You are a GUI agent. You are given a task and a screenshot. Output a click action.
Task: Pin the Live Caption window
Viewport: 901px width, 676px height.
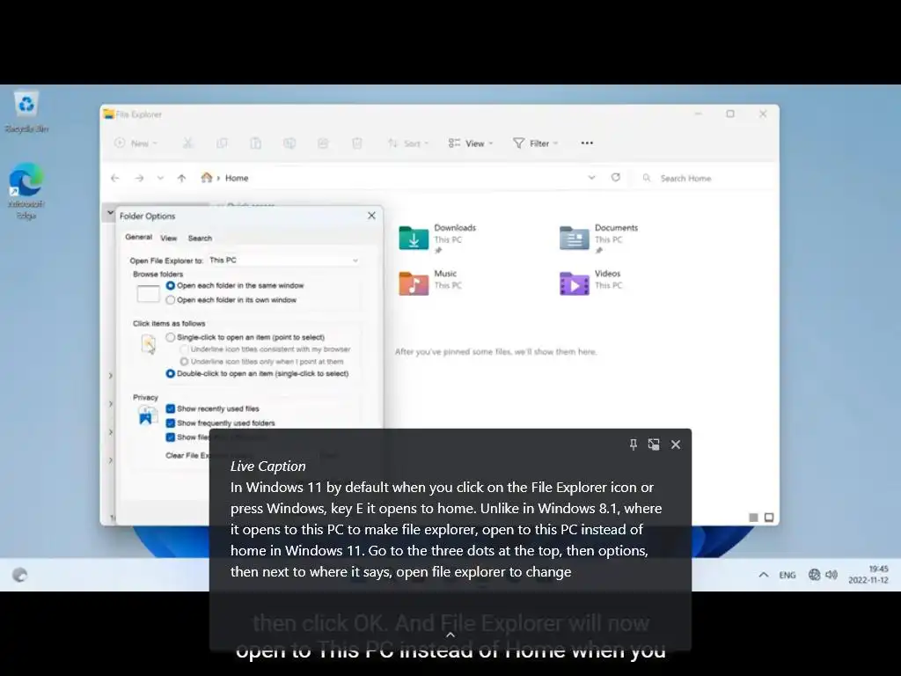(x=633, y=445)
